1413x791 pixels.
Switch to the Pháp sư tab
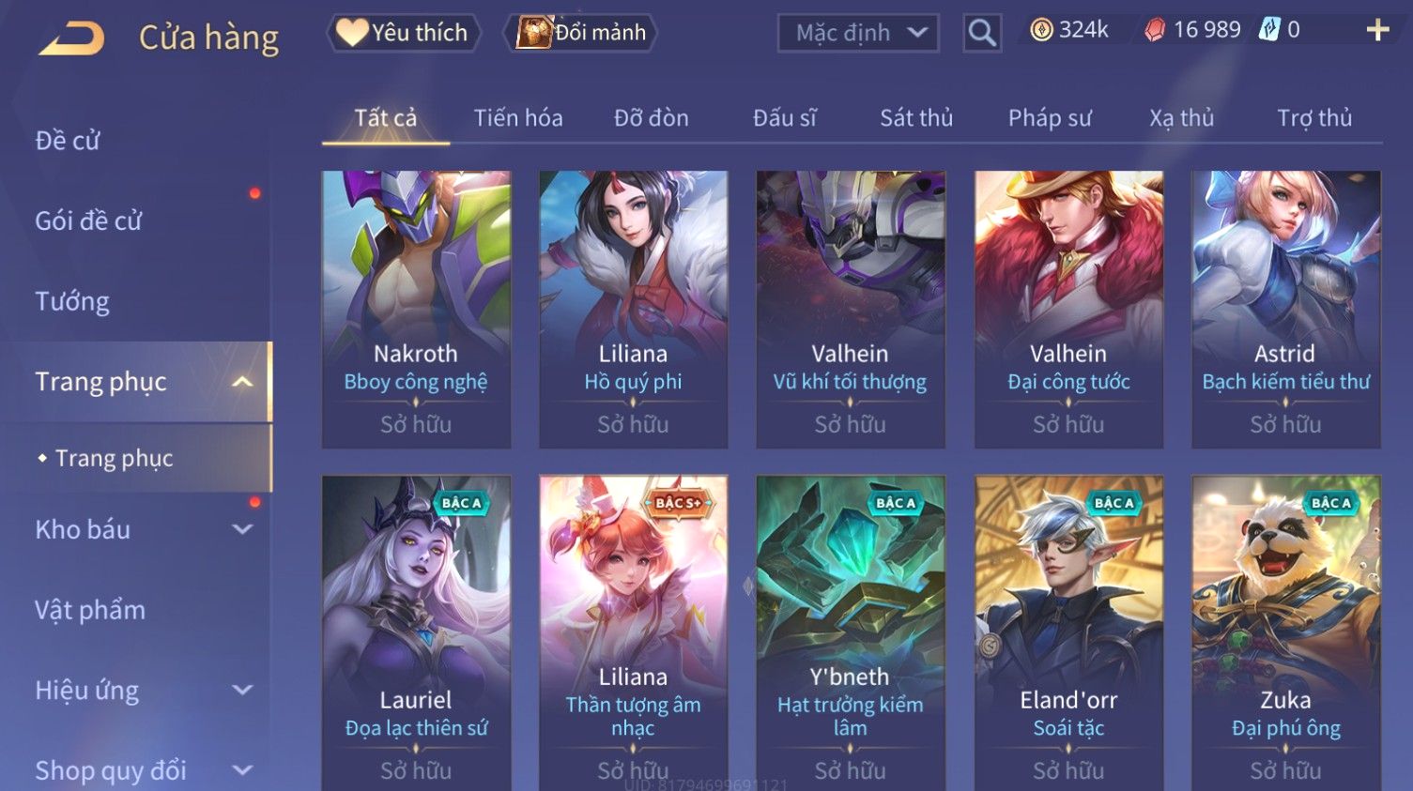tap(1050, 118)
